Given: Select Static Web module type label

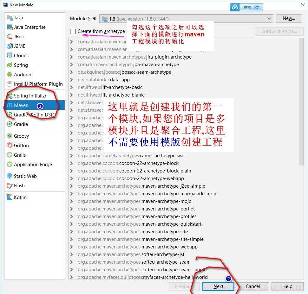Looking at the screenshot, I should coord(25,176).
